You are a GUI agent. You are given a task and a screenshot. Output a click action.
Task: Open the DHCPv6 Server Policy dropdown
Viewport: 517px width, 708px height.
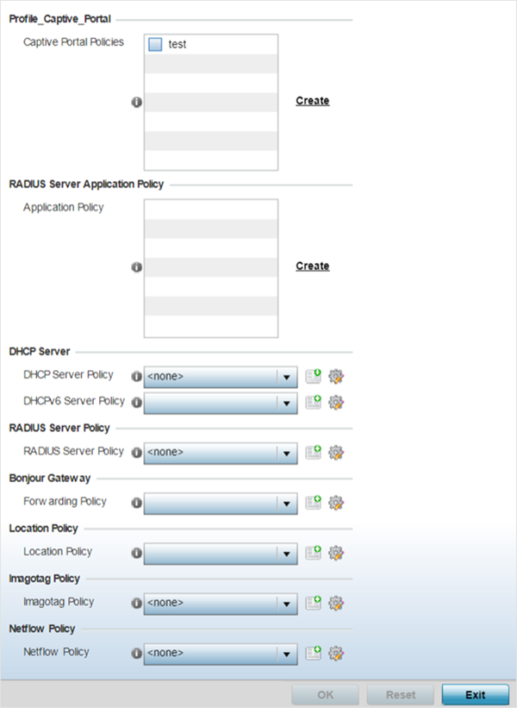point(221,404)
